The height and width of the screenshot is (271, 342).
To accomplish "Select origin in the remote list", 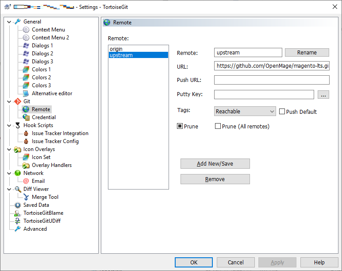I will 116,49.
